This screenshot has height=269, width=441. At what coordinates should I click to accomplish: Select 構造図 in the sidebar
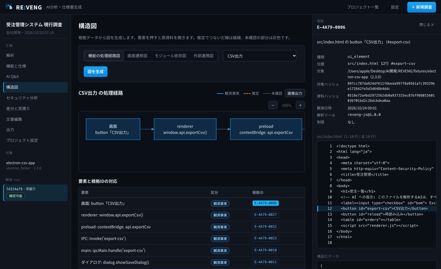[35, 87]
